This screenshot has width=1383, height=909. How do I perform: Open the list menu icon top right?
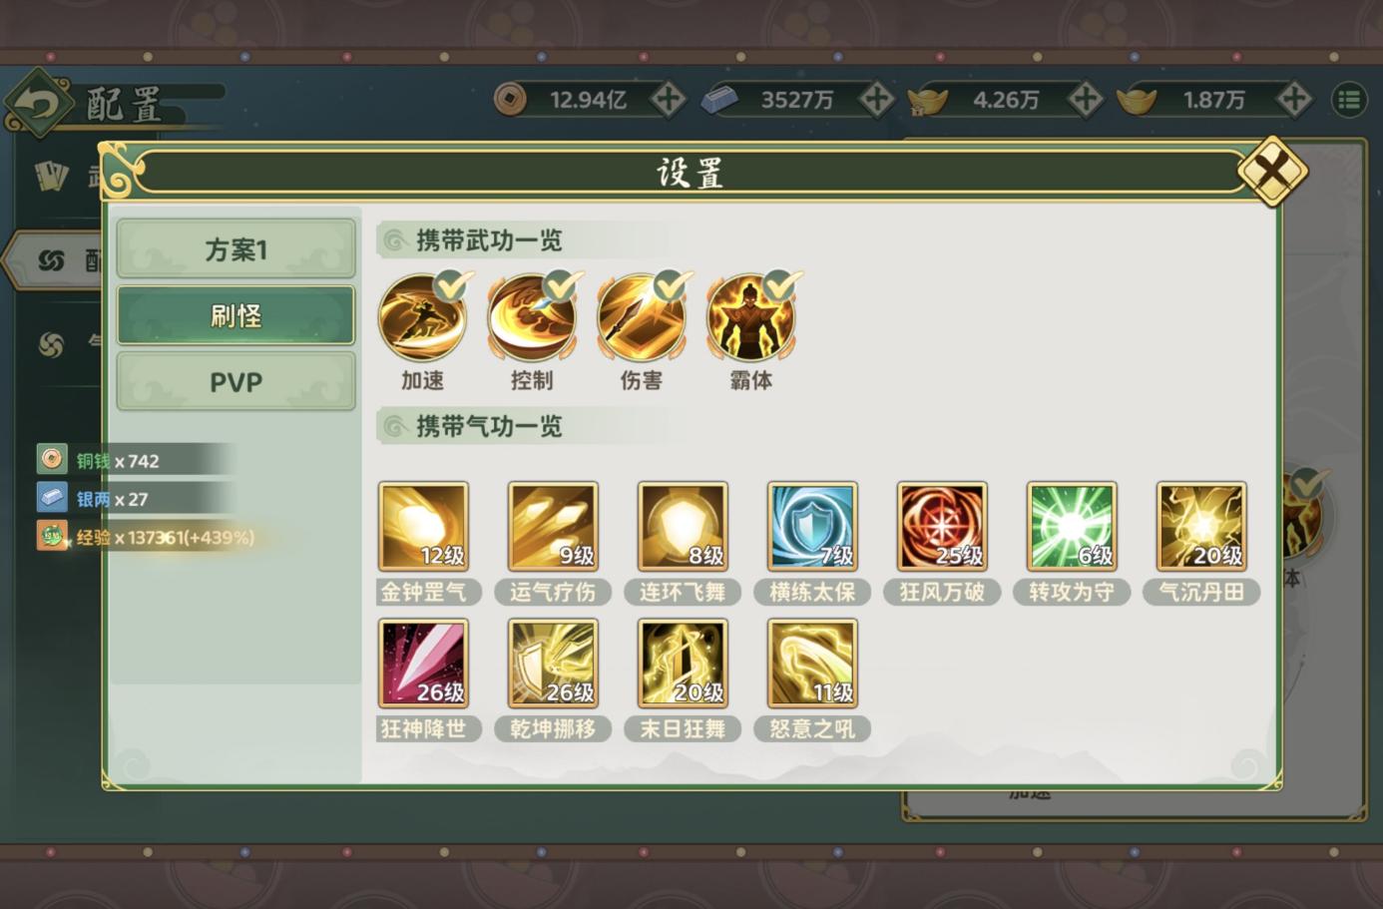point(1349,100)
